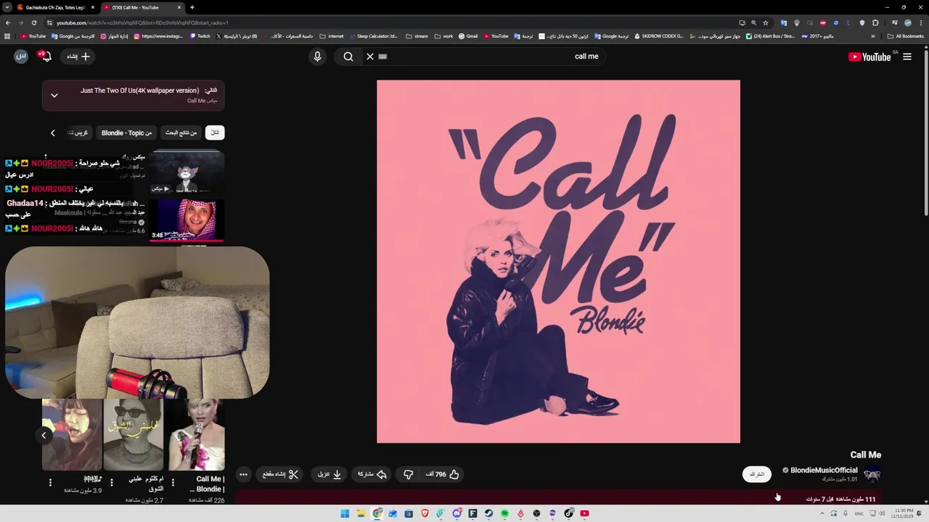
Task: Open the work bookmarks folder
Action: (443, 36)
